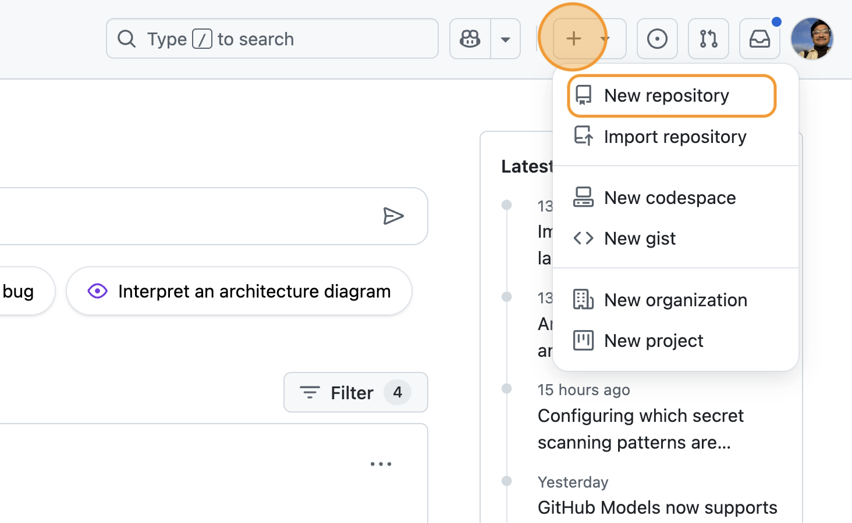Expand the plus button dropdown caret

click(x=605, y=38)
